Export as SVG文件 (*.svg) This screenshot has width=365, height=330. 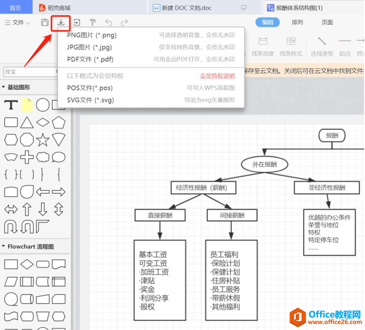151,100
